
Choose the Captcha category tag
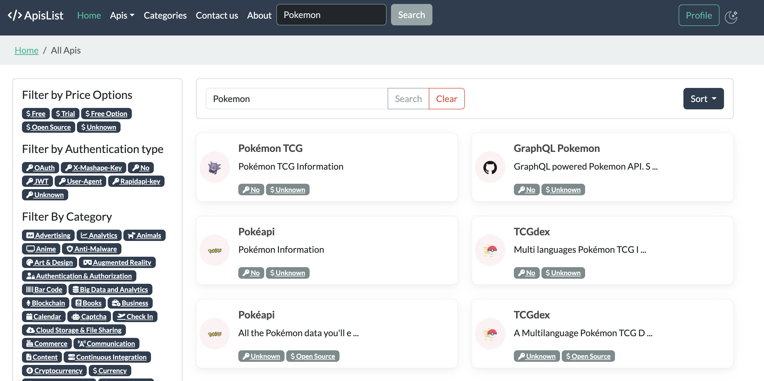click(89, 316)
